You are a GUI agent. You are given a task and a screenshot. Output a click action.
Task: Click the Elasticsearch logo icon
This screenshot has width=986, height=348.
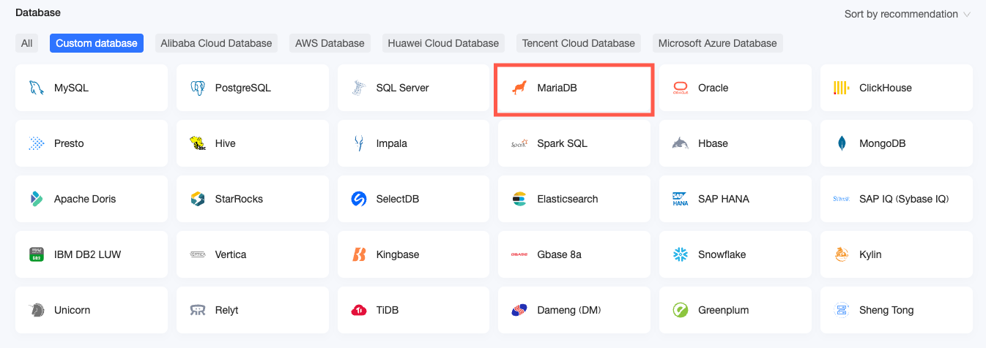(519, 199)
